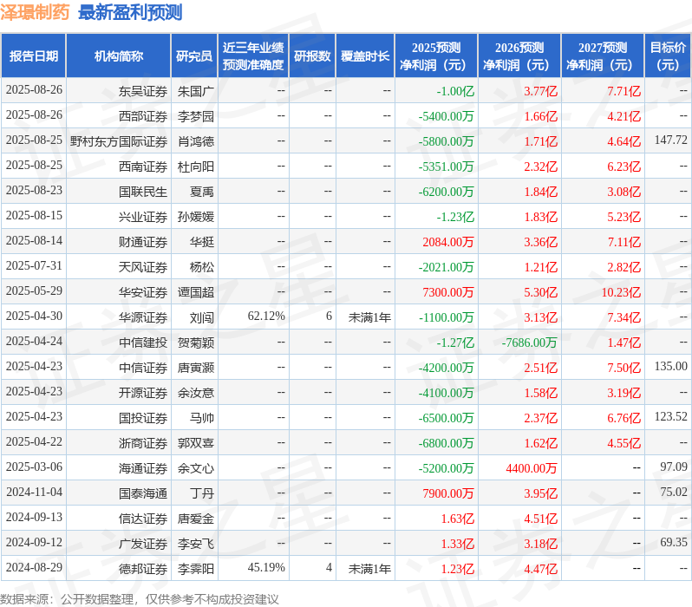Click analyst name 余文心

[195, 469]
